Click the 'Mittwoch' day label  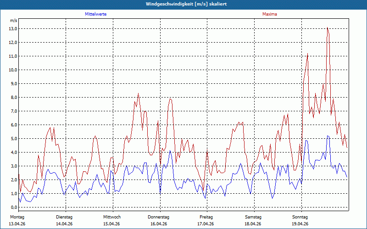(112, 217)
